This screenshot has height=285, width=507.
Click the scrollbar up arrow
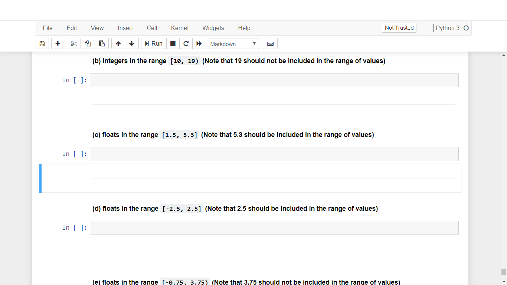(504, 55)
